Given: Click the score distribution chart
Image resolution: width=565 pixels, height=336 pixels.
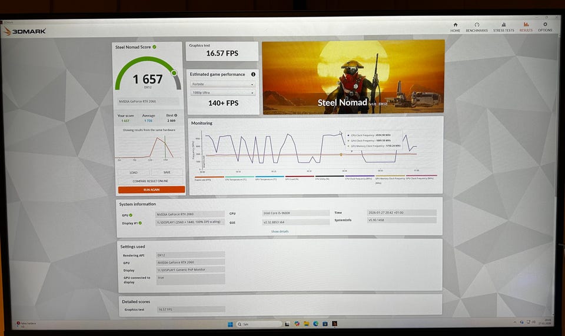Looking at the screenshot, I should [x=149, y=147].
